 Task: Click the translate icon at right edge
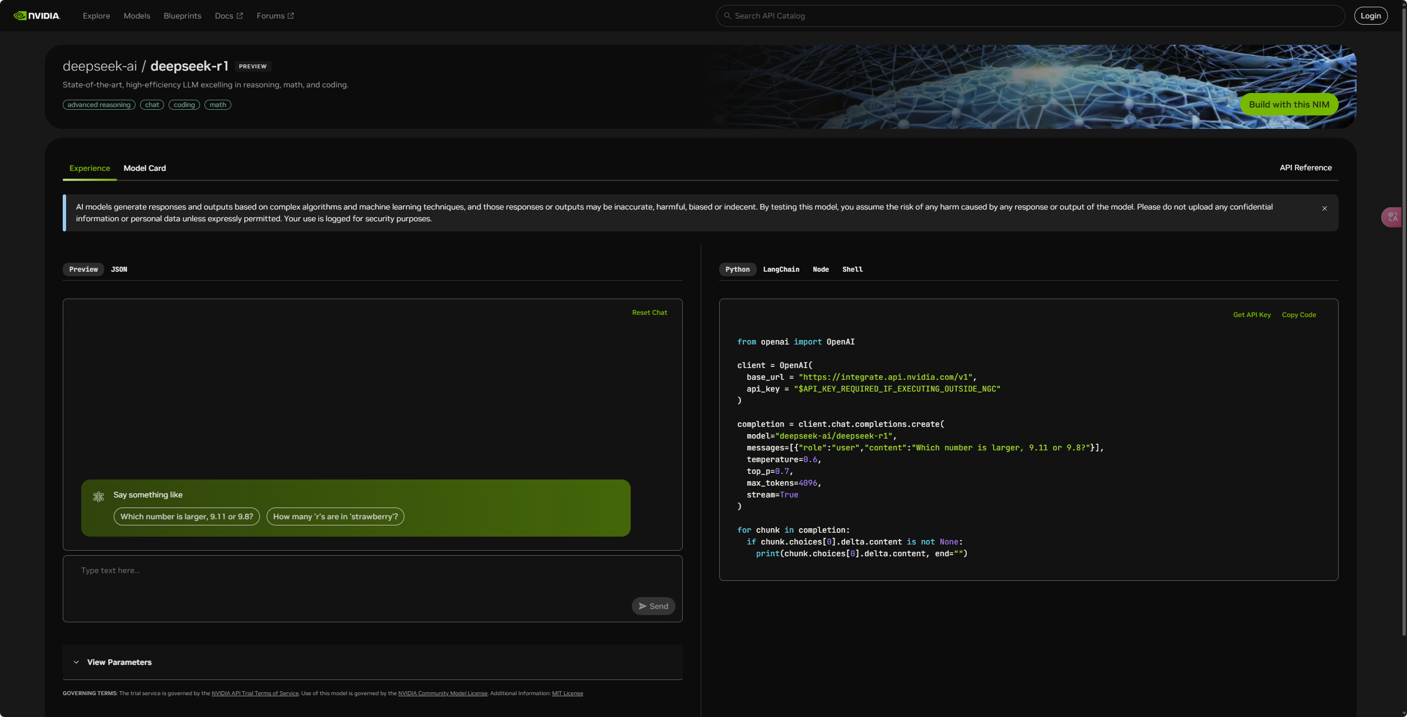pos(1392,217)
